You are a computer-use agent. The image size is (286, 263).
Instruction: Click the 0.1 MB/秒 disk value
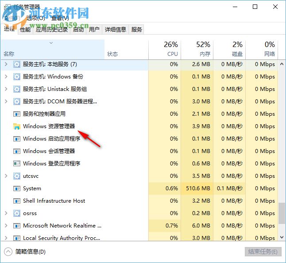230,188
